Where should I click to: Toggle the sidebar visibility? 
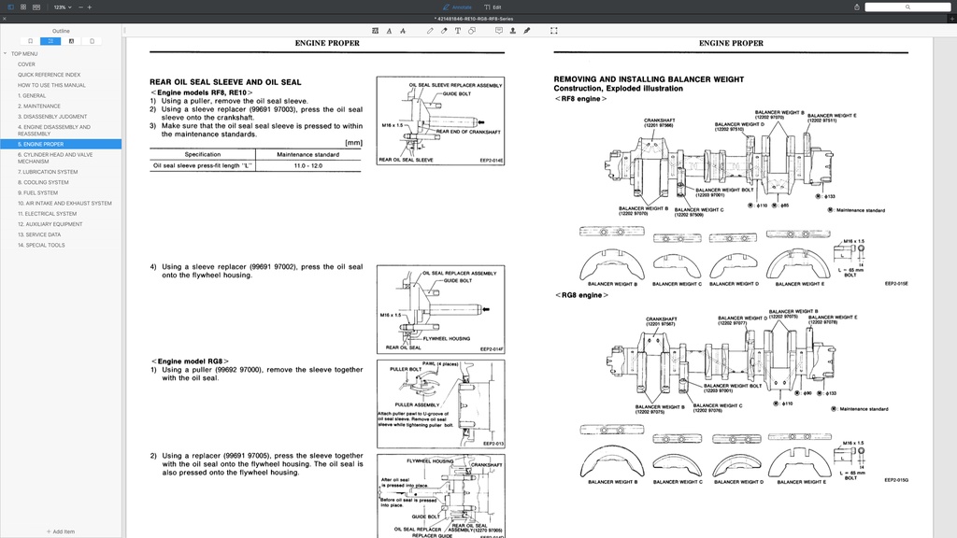(10, 7)
